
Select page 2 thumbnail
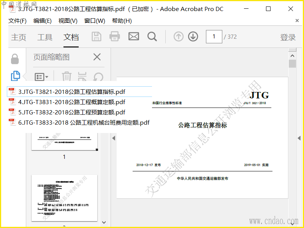64,198
